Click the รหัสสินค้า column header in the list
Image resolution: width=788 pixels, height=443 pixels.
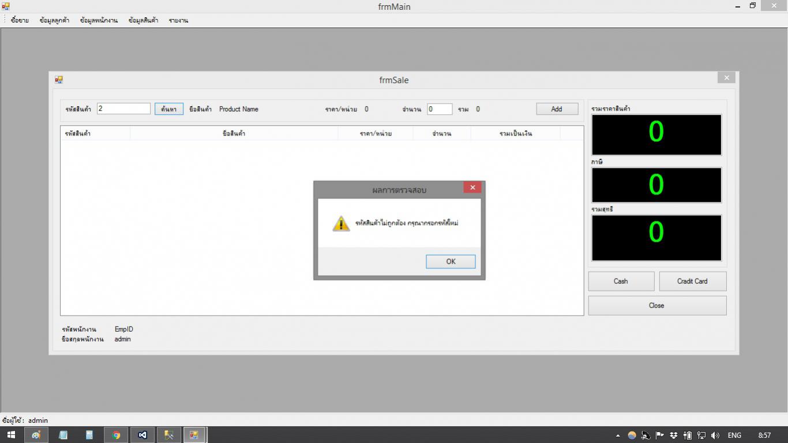coord(95,133)
